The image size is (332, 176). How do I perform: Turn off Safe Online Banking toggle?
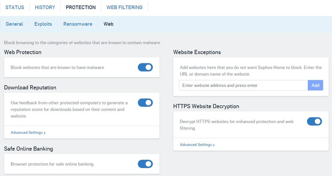[145, 164]
